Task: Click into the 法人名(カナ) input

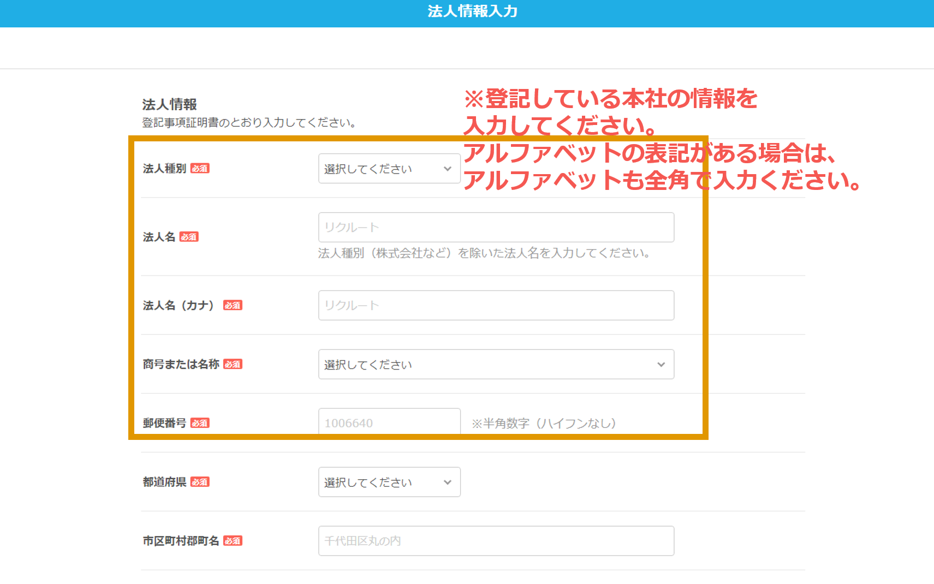Action: tap(496, 305)
